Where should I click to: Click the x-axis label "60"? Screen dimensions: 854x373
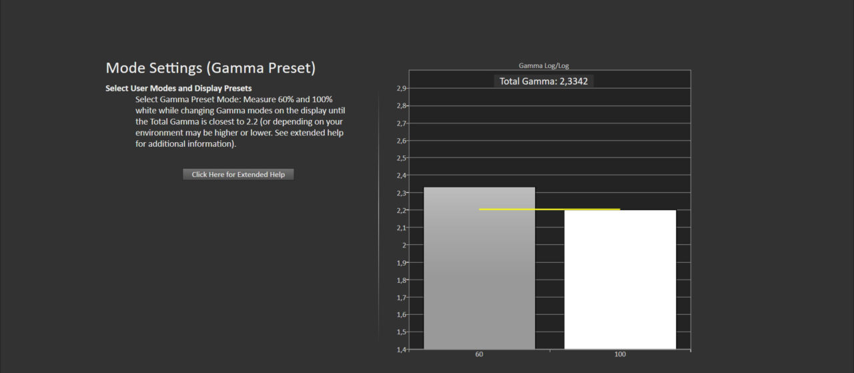pos(479,354)
